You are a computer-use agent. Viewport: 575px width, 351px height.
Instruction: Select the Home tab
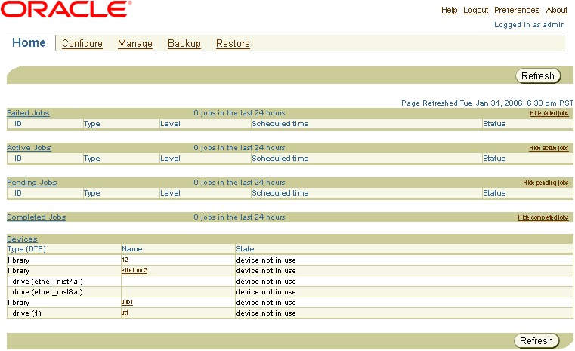29,43
